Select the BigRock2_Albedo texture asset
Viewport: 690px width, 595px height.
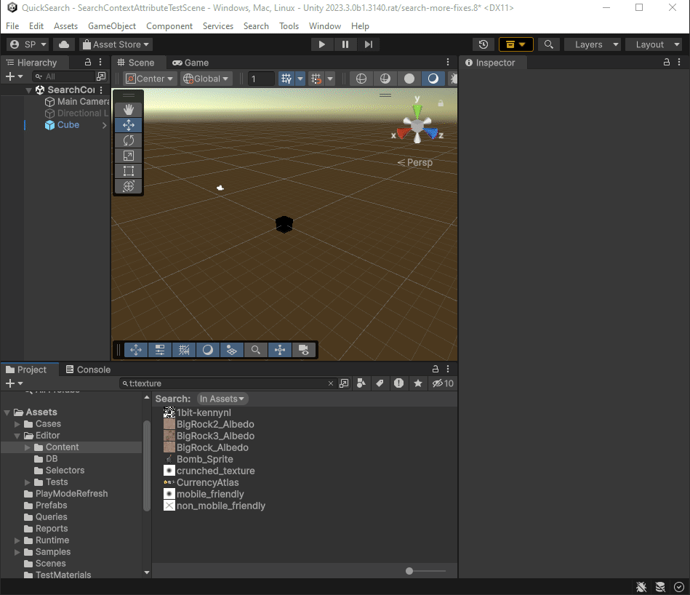tap(215, 424)
